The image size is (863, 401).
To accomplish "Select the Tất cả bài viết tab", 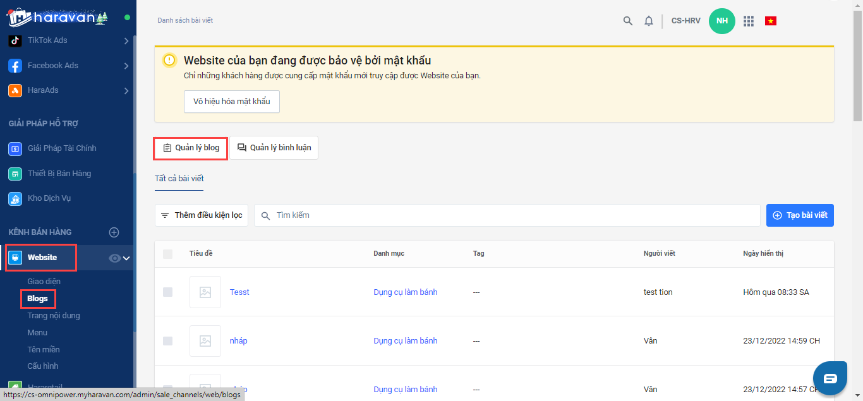I will click(x=179, y=179).
